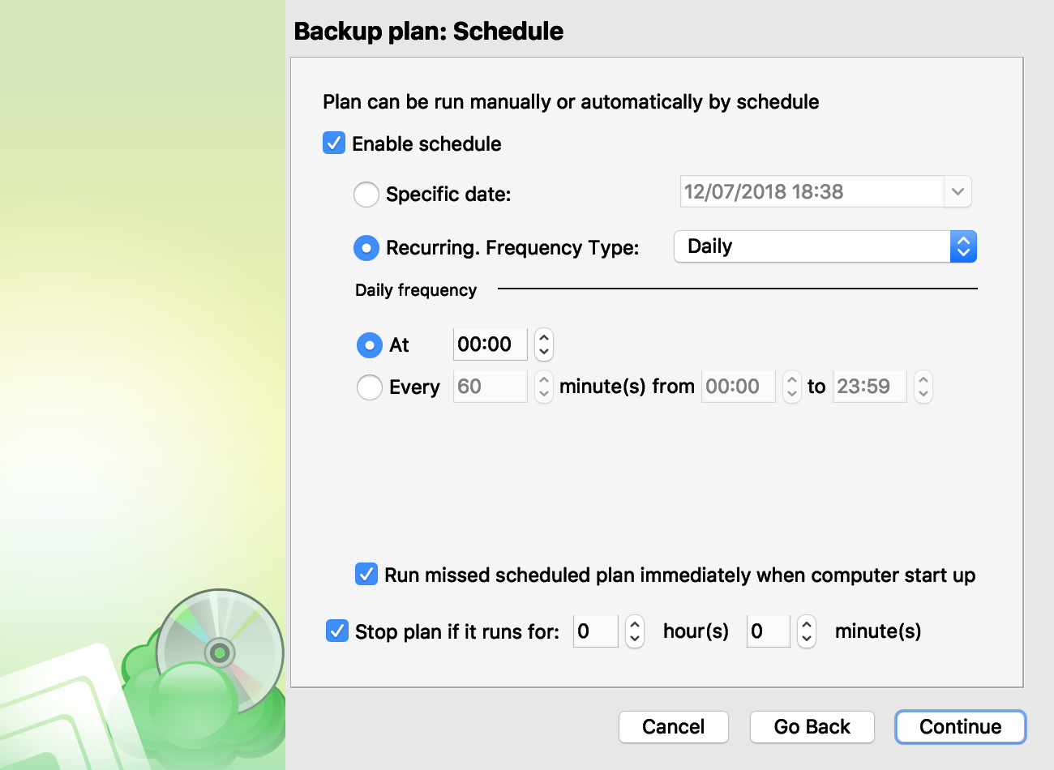
Task: Check 'Run missed scheduled plan immediately' option
Action: [366, 574]
